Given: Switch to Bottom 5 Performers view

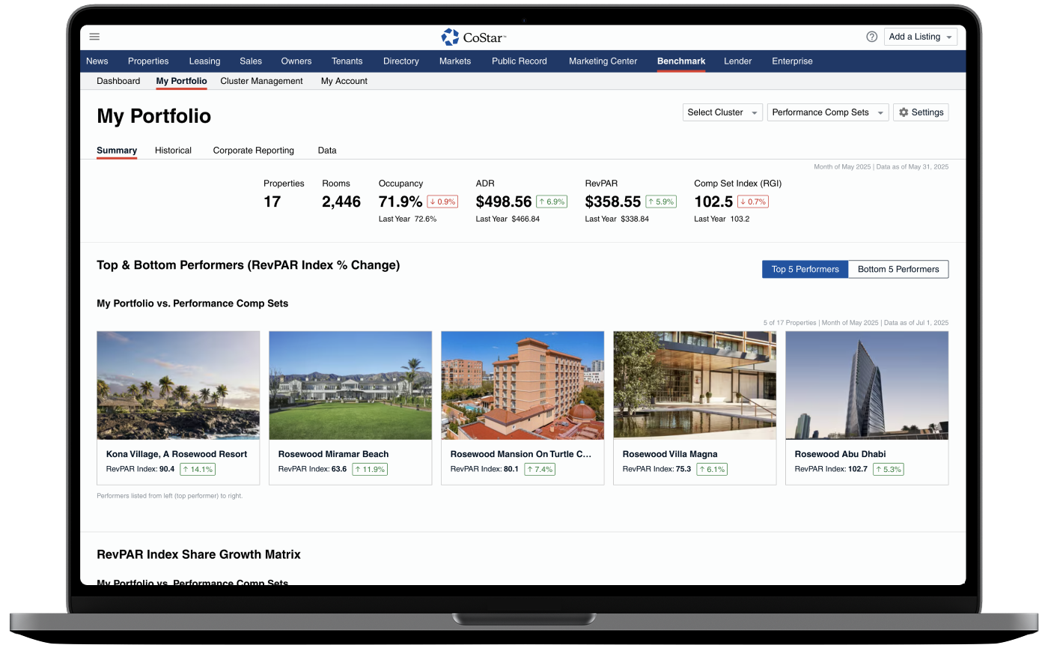Looking at the screenshot, I should (898, 269).
